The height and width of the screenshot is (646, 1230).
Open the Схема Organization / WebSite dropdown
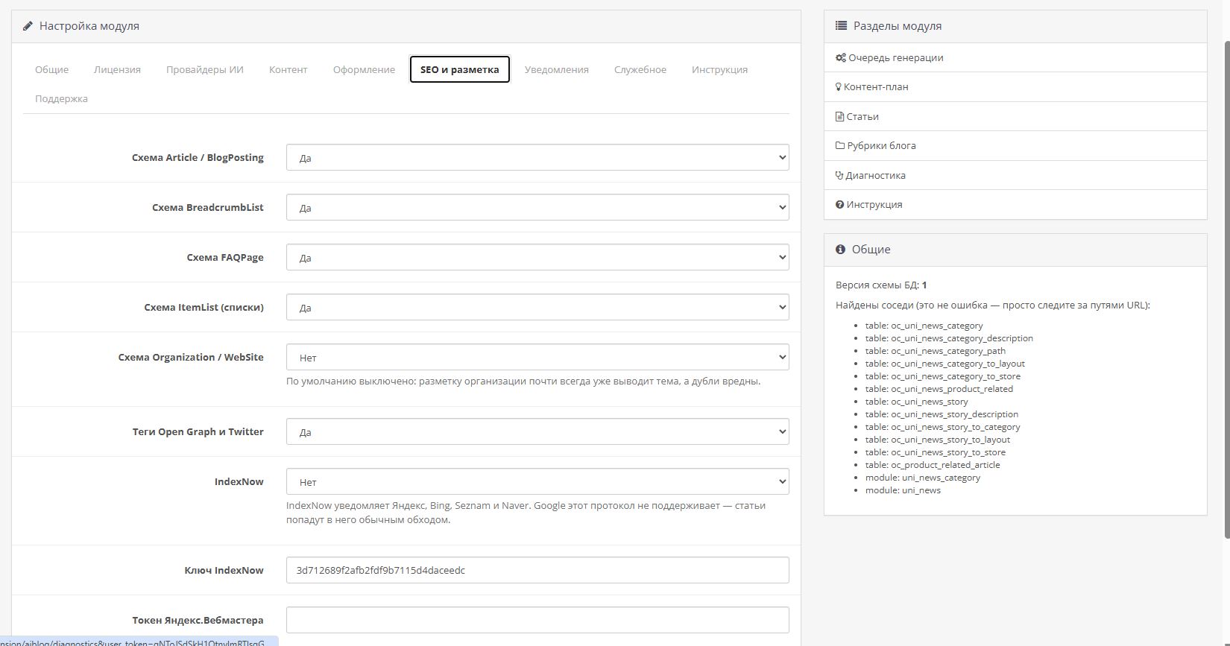(x=537, y=357)
